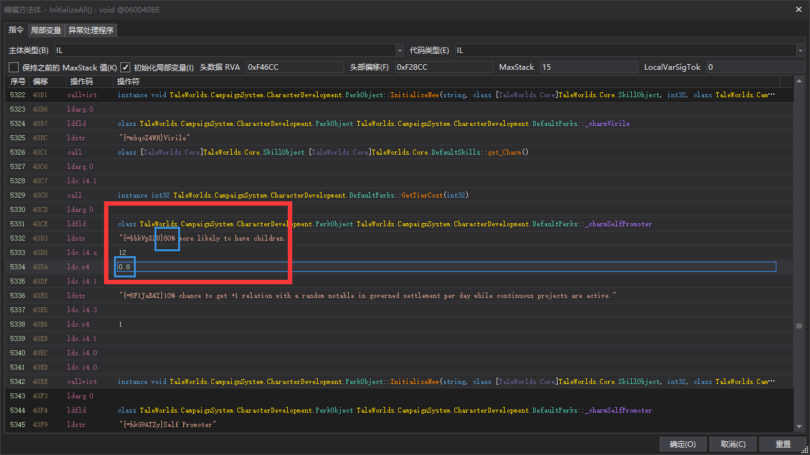Image resolution: width=810 pixels, height=455 pixels.
Task: Switch to the 指令 tab
Action: (x=16, y=30)
